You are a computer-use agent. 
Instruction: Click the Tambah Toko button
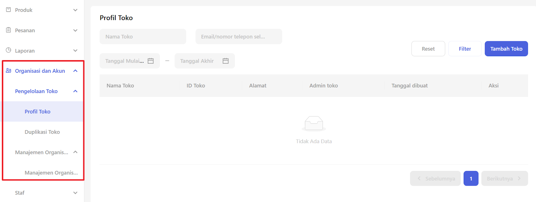click(506, 49)
